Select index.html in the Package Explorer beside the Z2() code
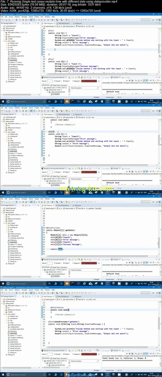Image resolution: width=162 pixels, height=377 pixels. pos(13,60)
